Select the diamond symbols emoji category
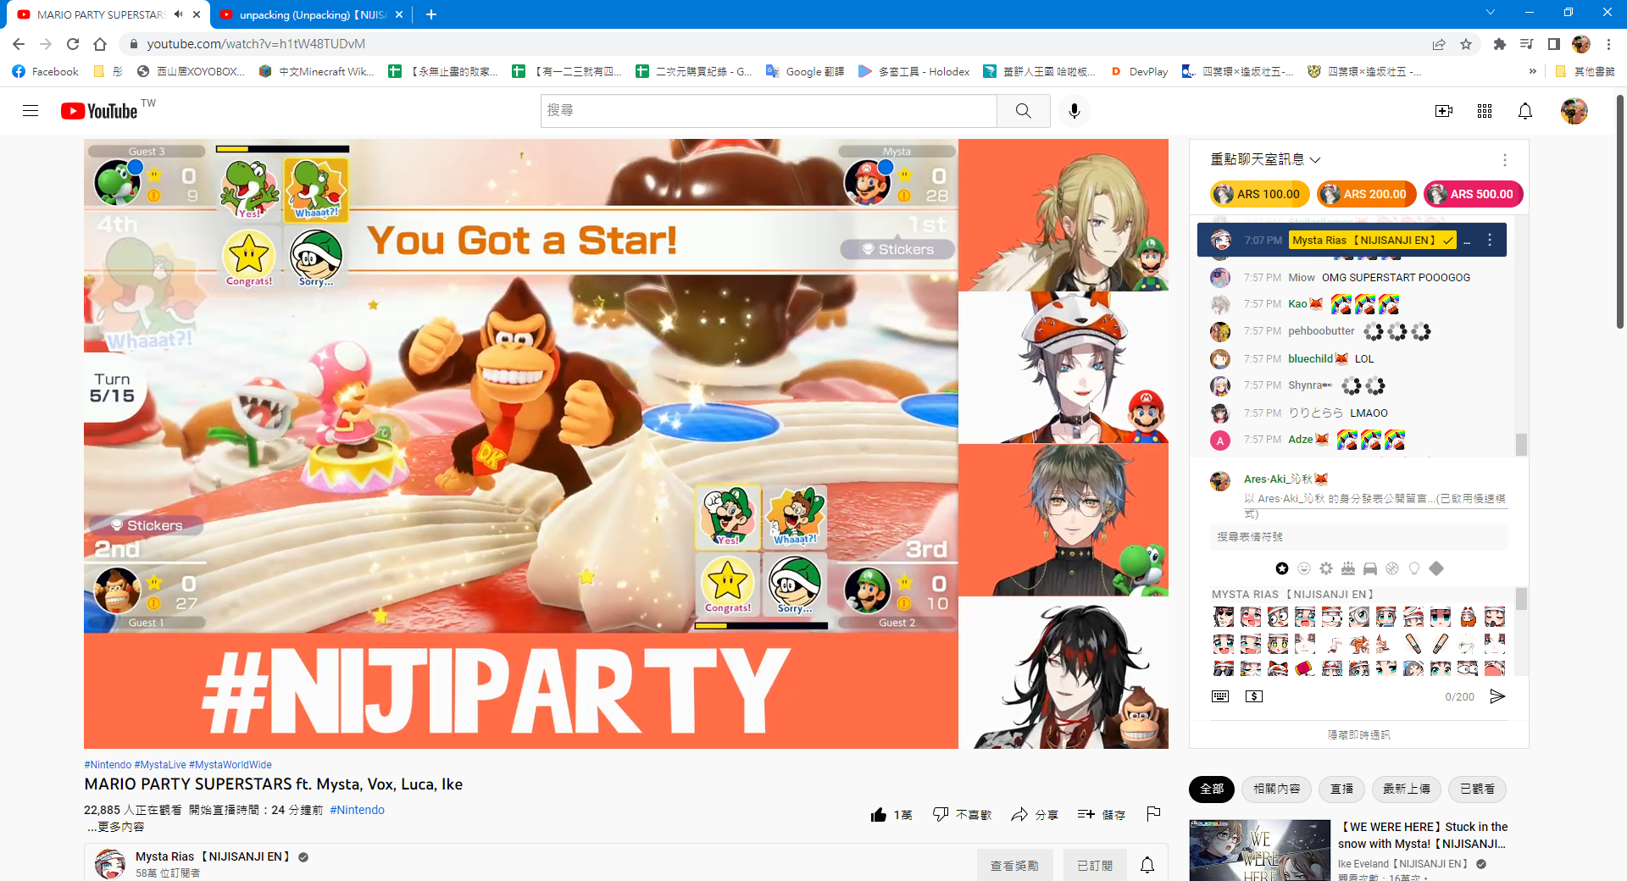This screenshot has width=1627, height=881. [x=1436, y=568]
